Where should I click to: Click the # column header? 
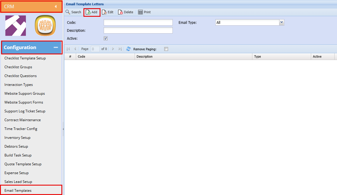(x=70, y=56)
